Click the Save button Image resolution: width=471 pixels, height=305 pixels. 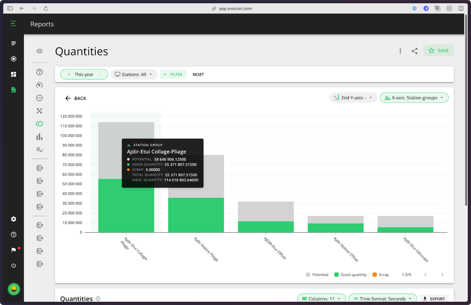click(438, 51)
